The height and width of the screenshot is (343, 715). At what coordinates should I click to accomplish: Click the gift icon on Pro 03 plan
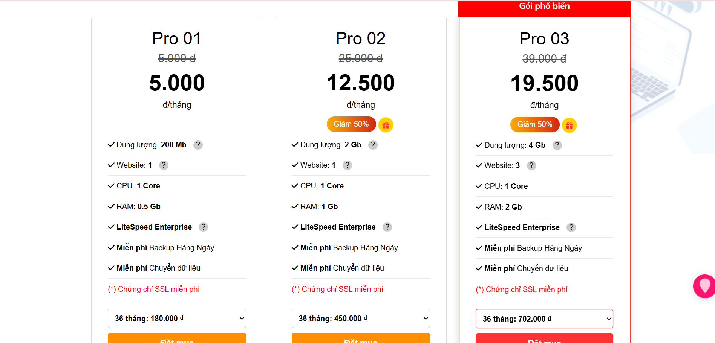click(569, 126)
